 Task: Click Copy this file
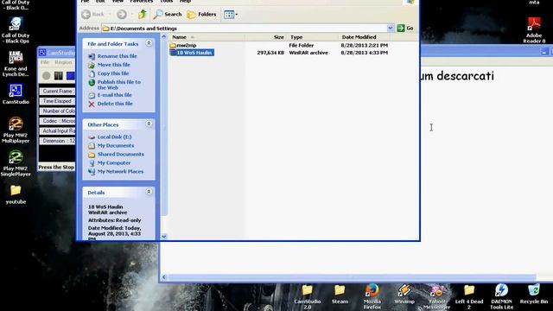(113, 73)
